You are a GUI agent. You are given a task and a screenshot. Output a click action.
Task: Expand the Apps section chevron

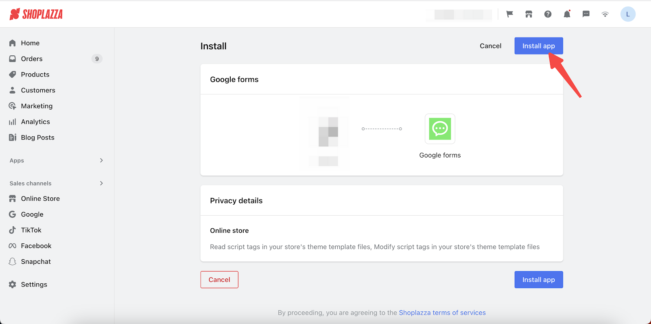[x=101, y=160]
